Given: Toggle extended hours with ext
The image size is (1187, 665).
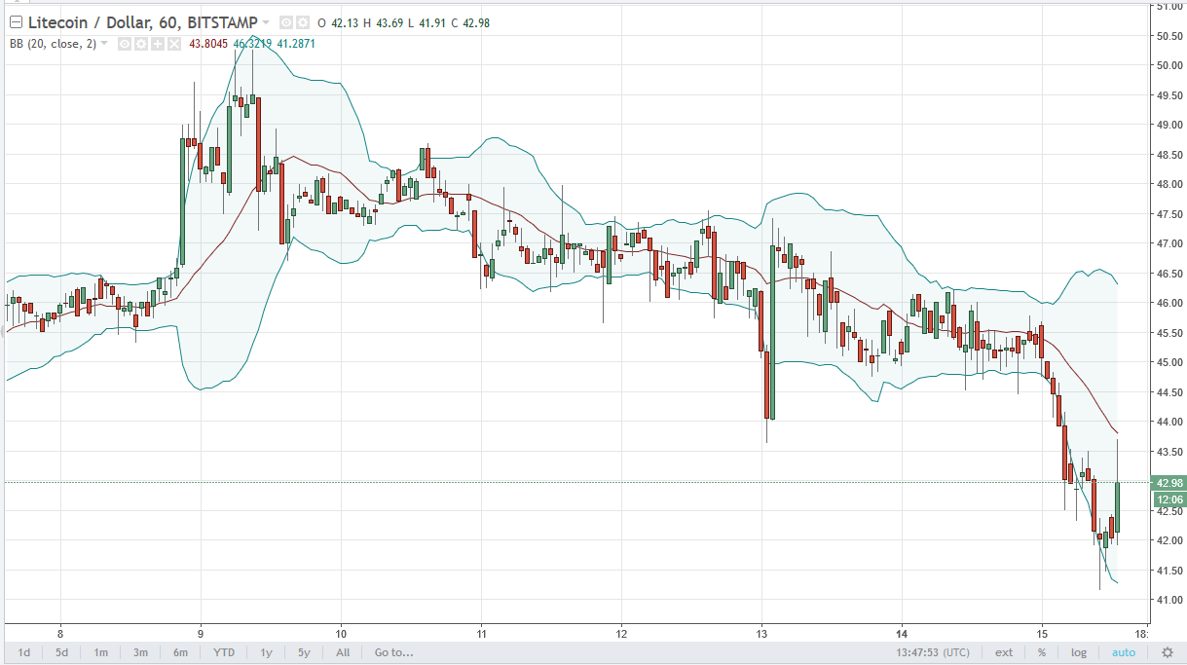Looking at the screenshot, I should click(x=1003, y=652).
